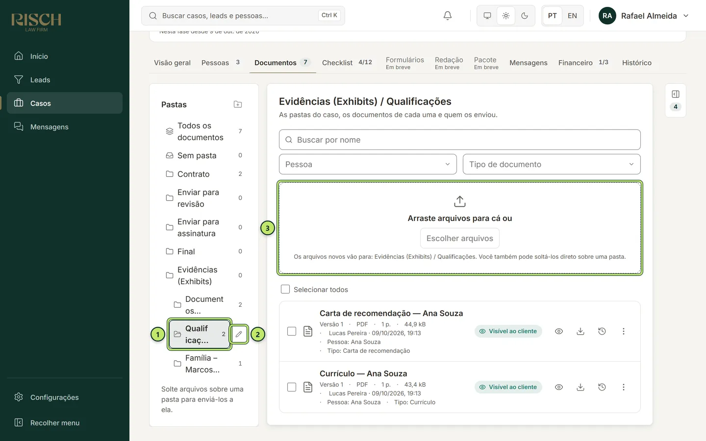Go to Financeiro tab
This screenshot has height=441, width=706.
[x=583, y=63]
